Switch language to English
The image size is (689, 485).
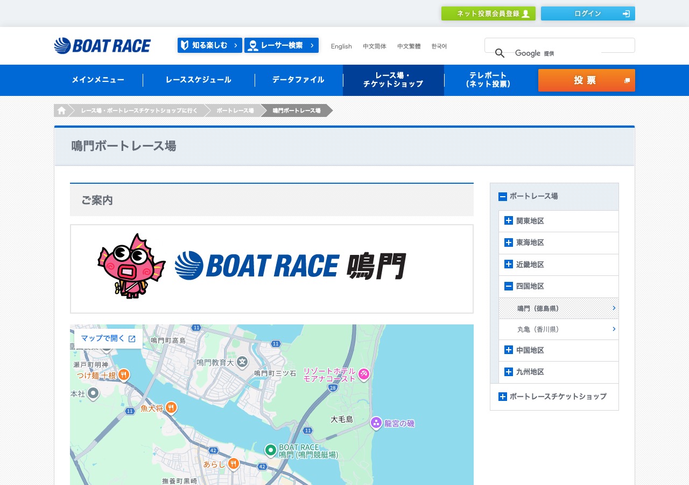(x=341, y=46)
